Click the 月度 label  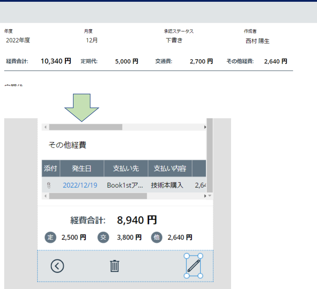click(x=88, y=31)
